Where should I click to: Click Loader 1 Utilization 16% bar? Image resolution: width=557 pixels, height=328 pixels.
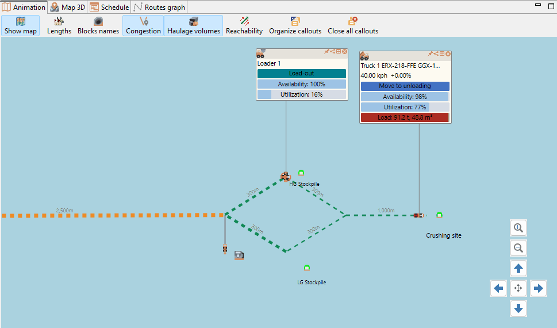(302, 94)
